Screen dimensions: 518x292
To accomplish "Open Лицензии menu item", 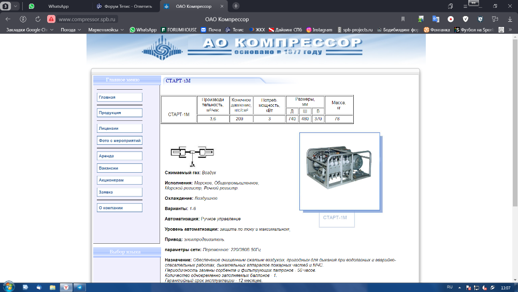I will tap(120, 128).
